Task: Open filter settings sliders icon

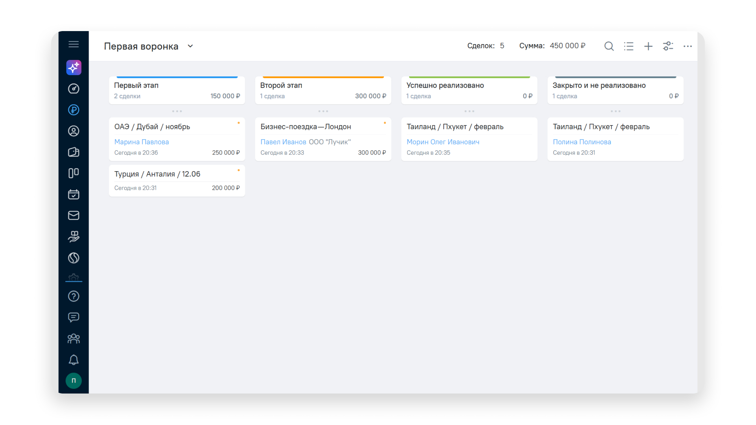Action: click(x=668, y=46)
